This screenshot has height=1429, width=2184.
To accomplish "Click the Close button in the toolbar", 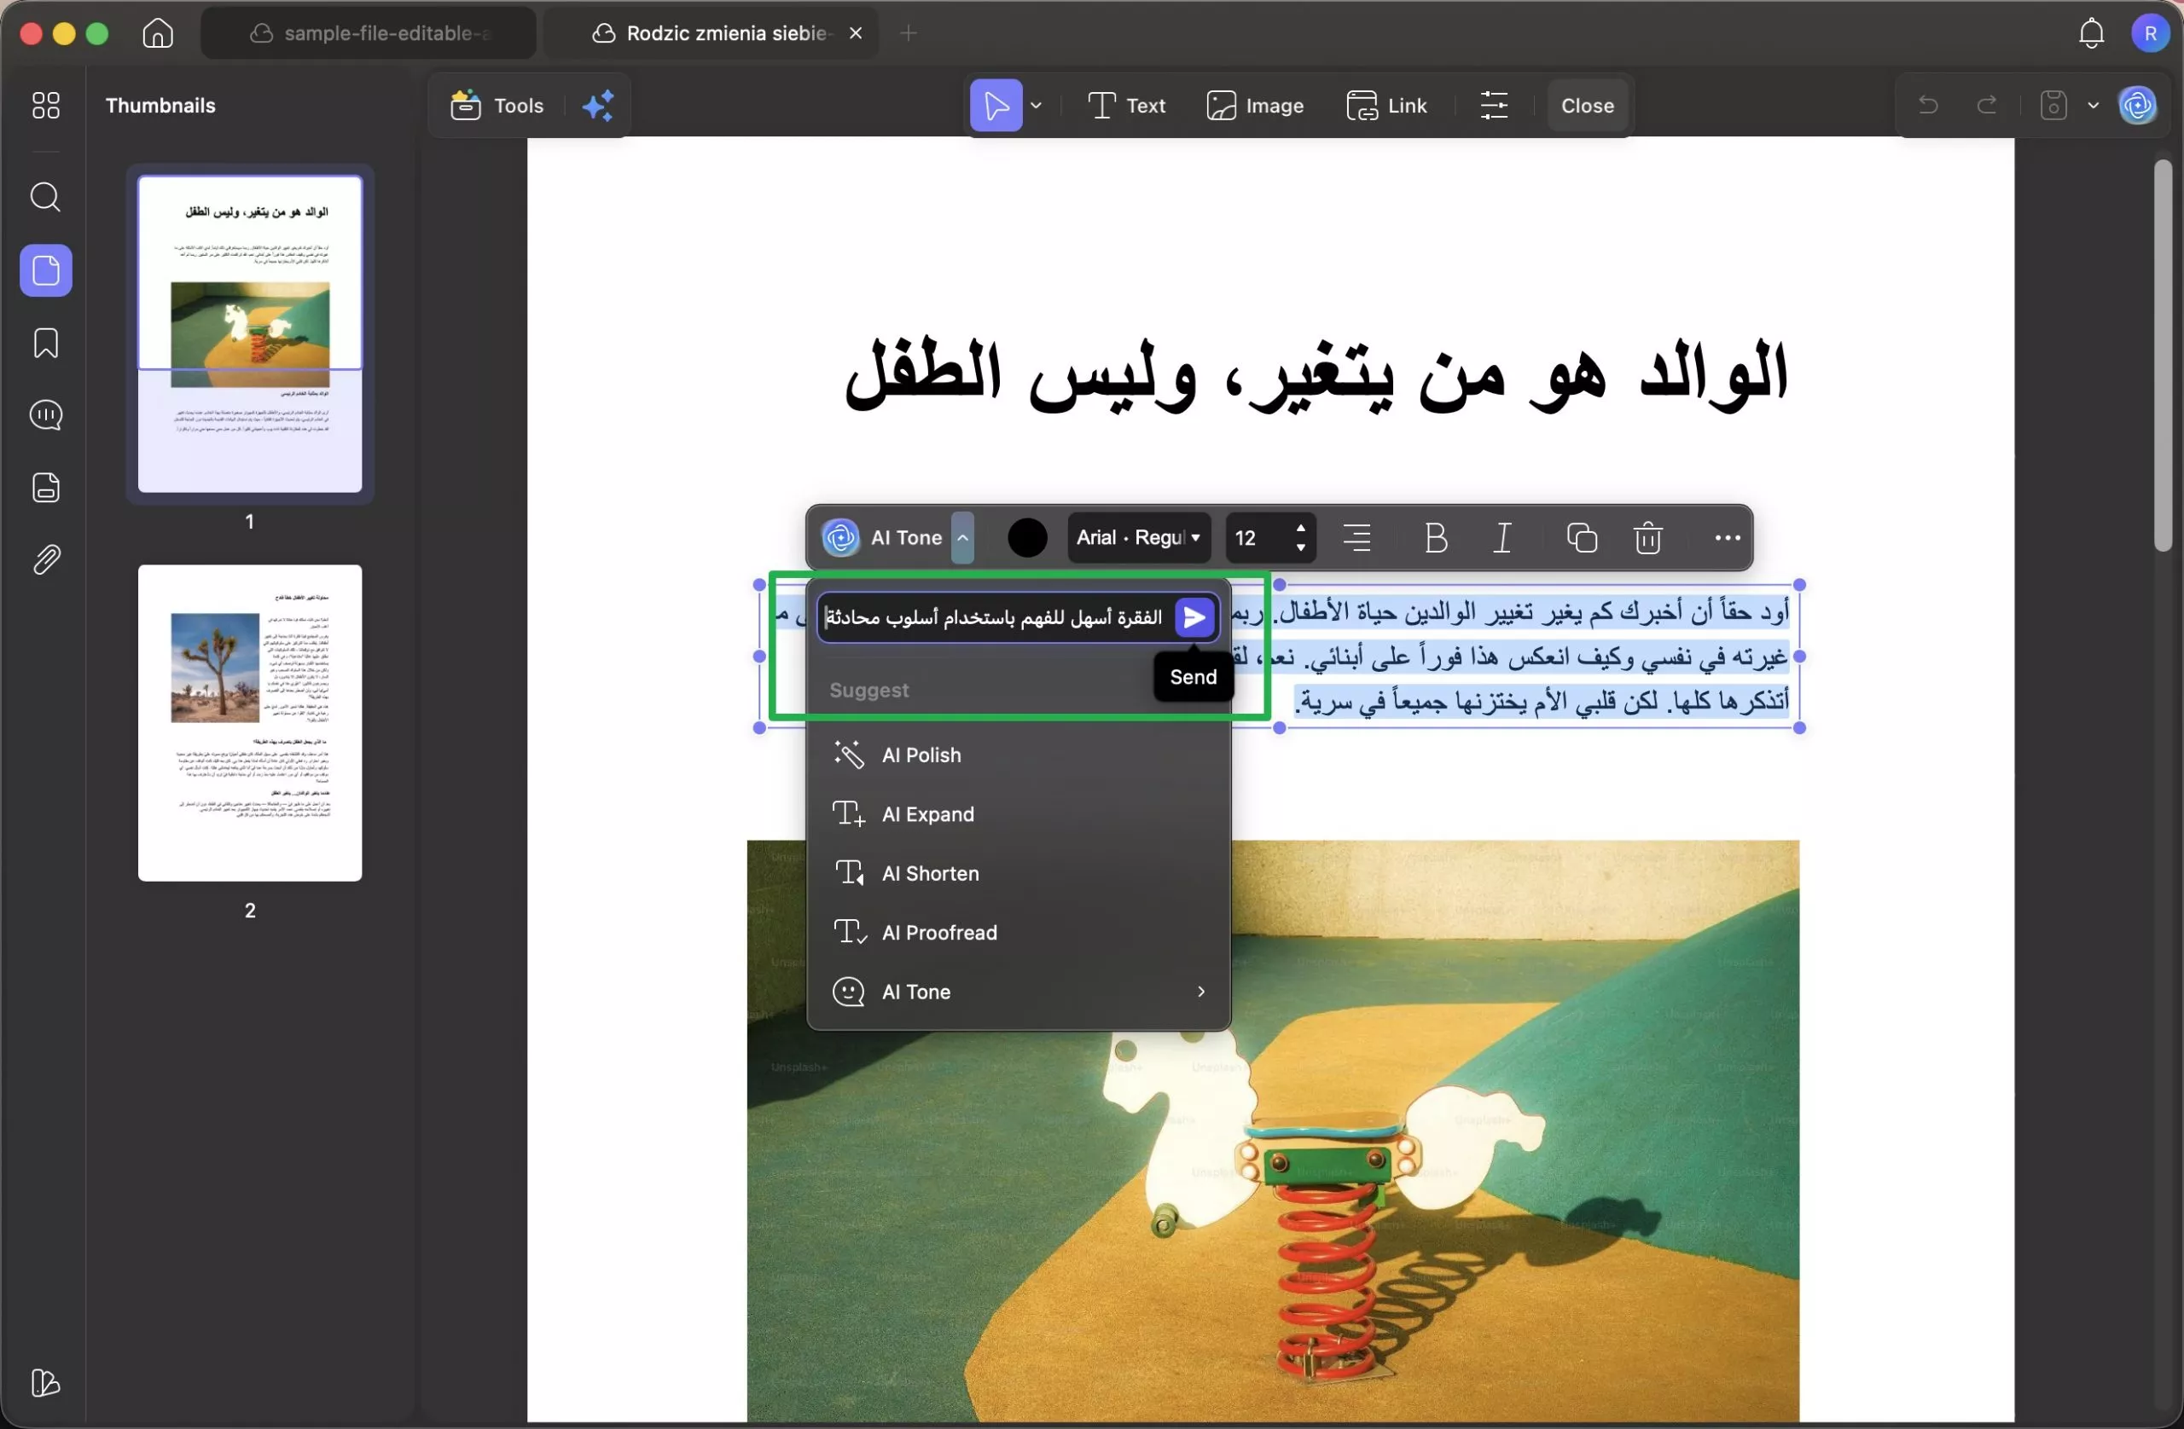I will point(1587,105).
